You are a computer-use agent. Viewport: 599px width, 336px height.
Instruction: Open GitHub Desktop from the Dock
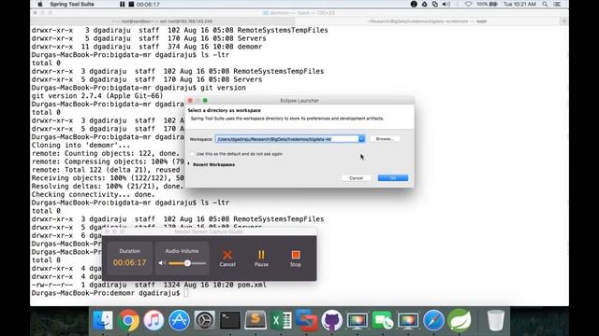click(332, 320)
